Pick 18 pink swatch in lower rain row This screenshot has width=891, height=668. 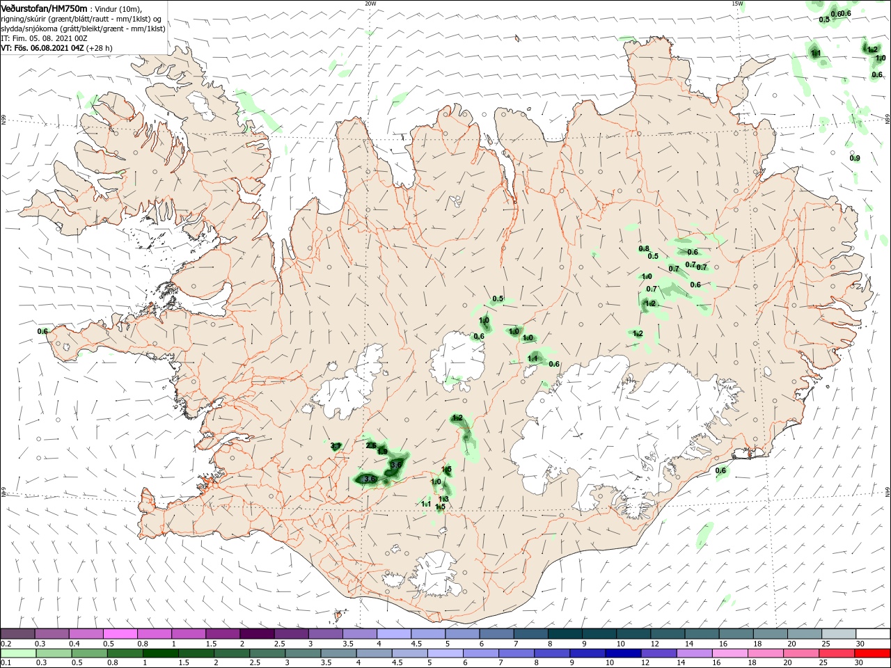[x=765, y=653]
